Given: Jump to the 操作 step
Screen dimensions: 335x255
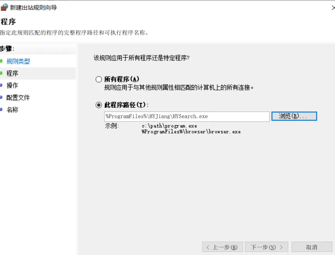Looking at the screenshot, I should point(12,85).
